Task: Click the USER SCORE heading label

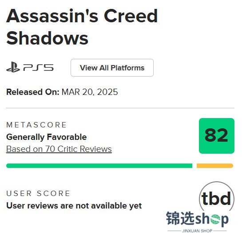Action: click(x=38, y=193)
